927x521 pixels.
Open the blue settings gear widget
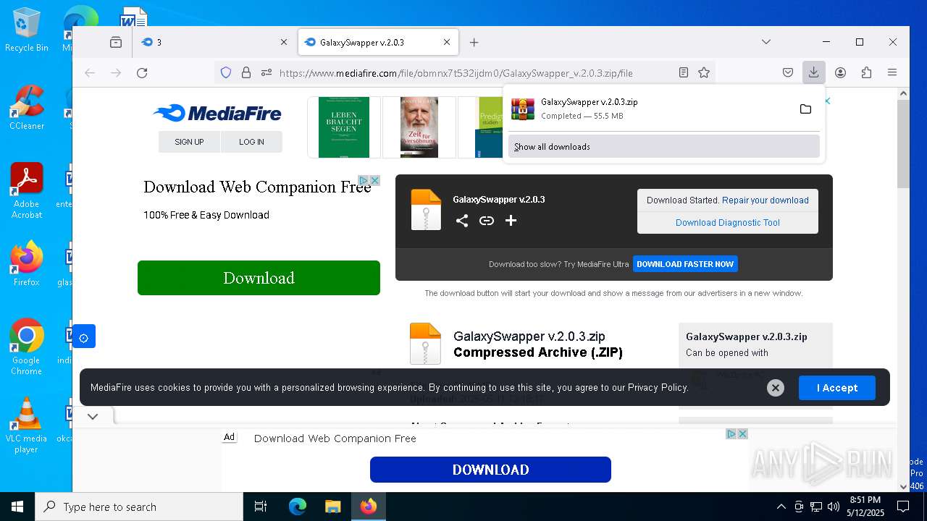click(x=84, y=336)
